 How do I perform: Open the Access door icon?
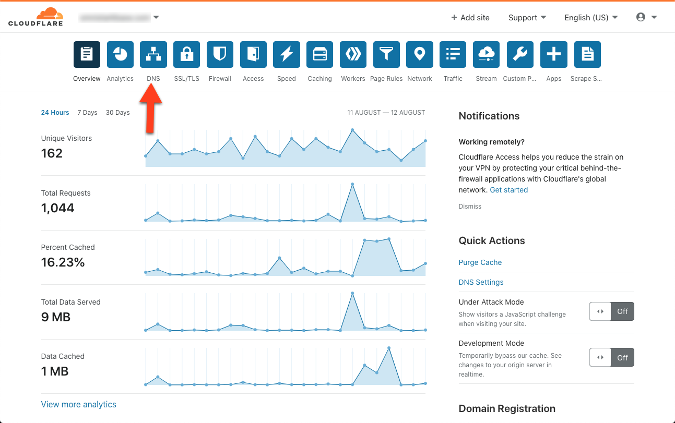pyautogui.click(x=253, y=55)
